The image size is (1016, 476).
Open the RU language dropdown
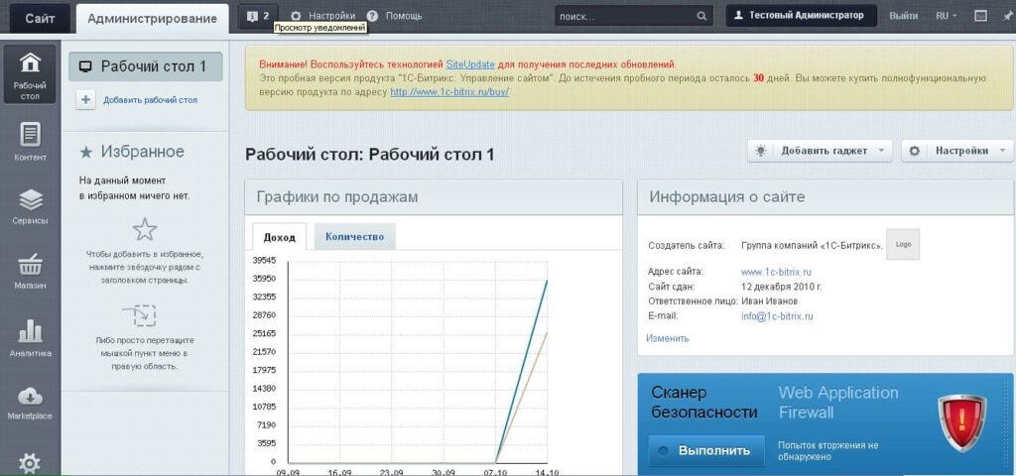pyautogui.click(x=947, y=16)
